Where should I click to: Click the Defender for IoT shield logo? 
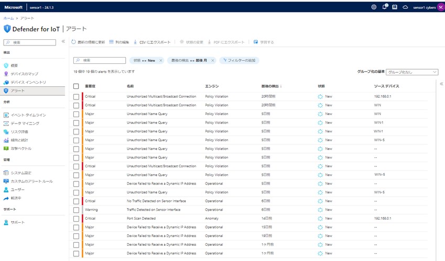point(7,29)
